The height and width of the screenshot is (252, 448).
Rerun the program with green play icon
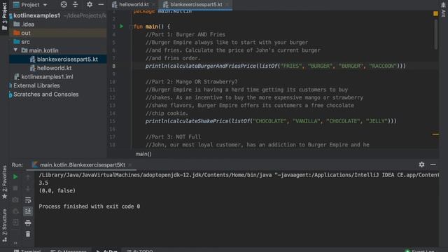[15, 177]
